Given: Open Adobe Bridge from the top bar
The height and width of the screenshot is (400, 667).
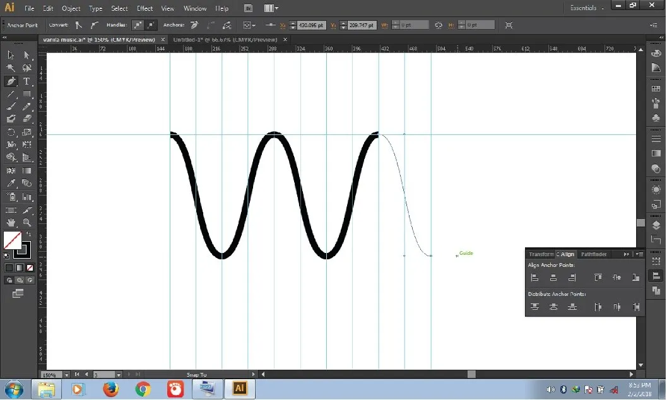Looking at the screenshot, I should pyautogui.click(x=248, y=8).
